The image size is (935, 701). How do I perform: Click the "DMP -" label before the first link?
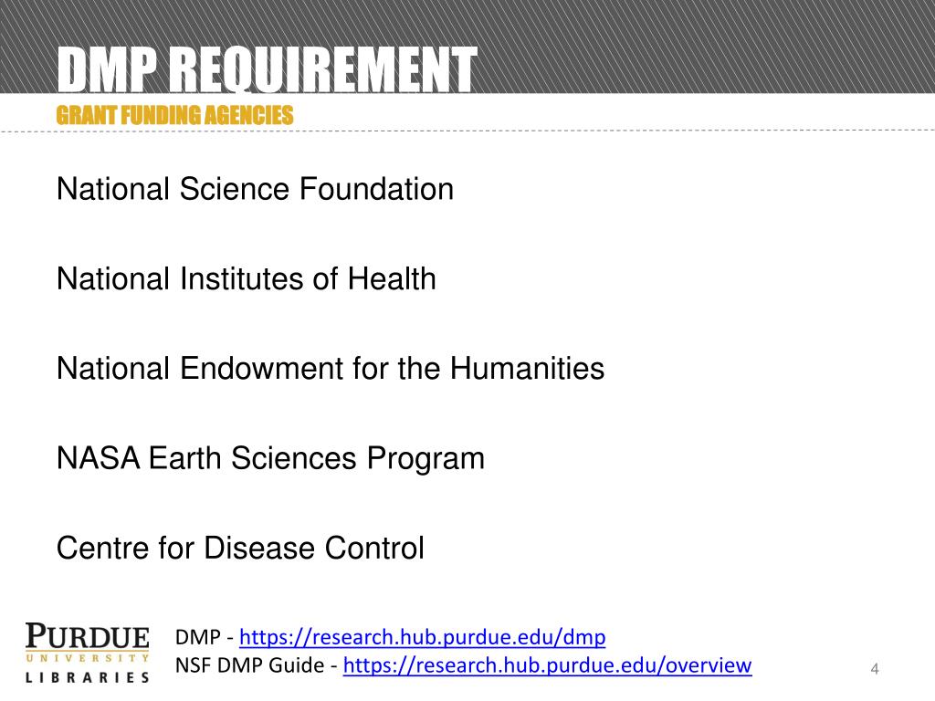pyautogui.click(x=205, y=637)
